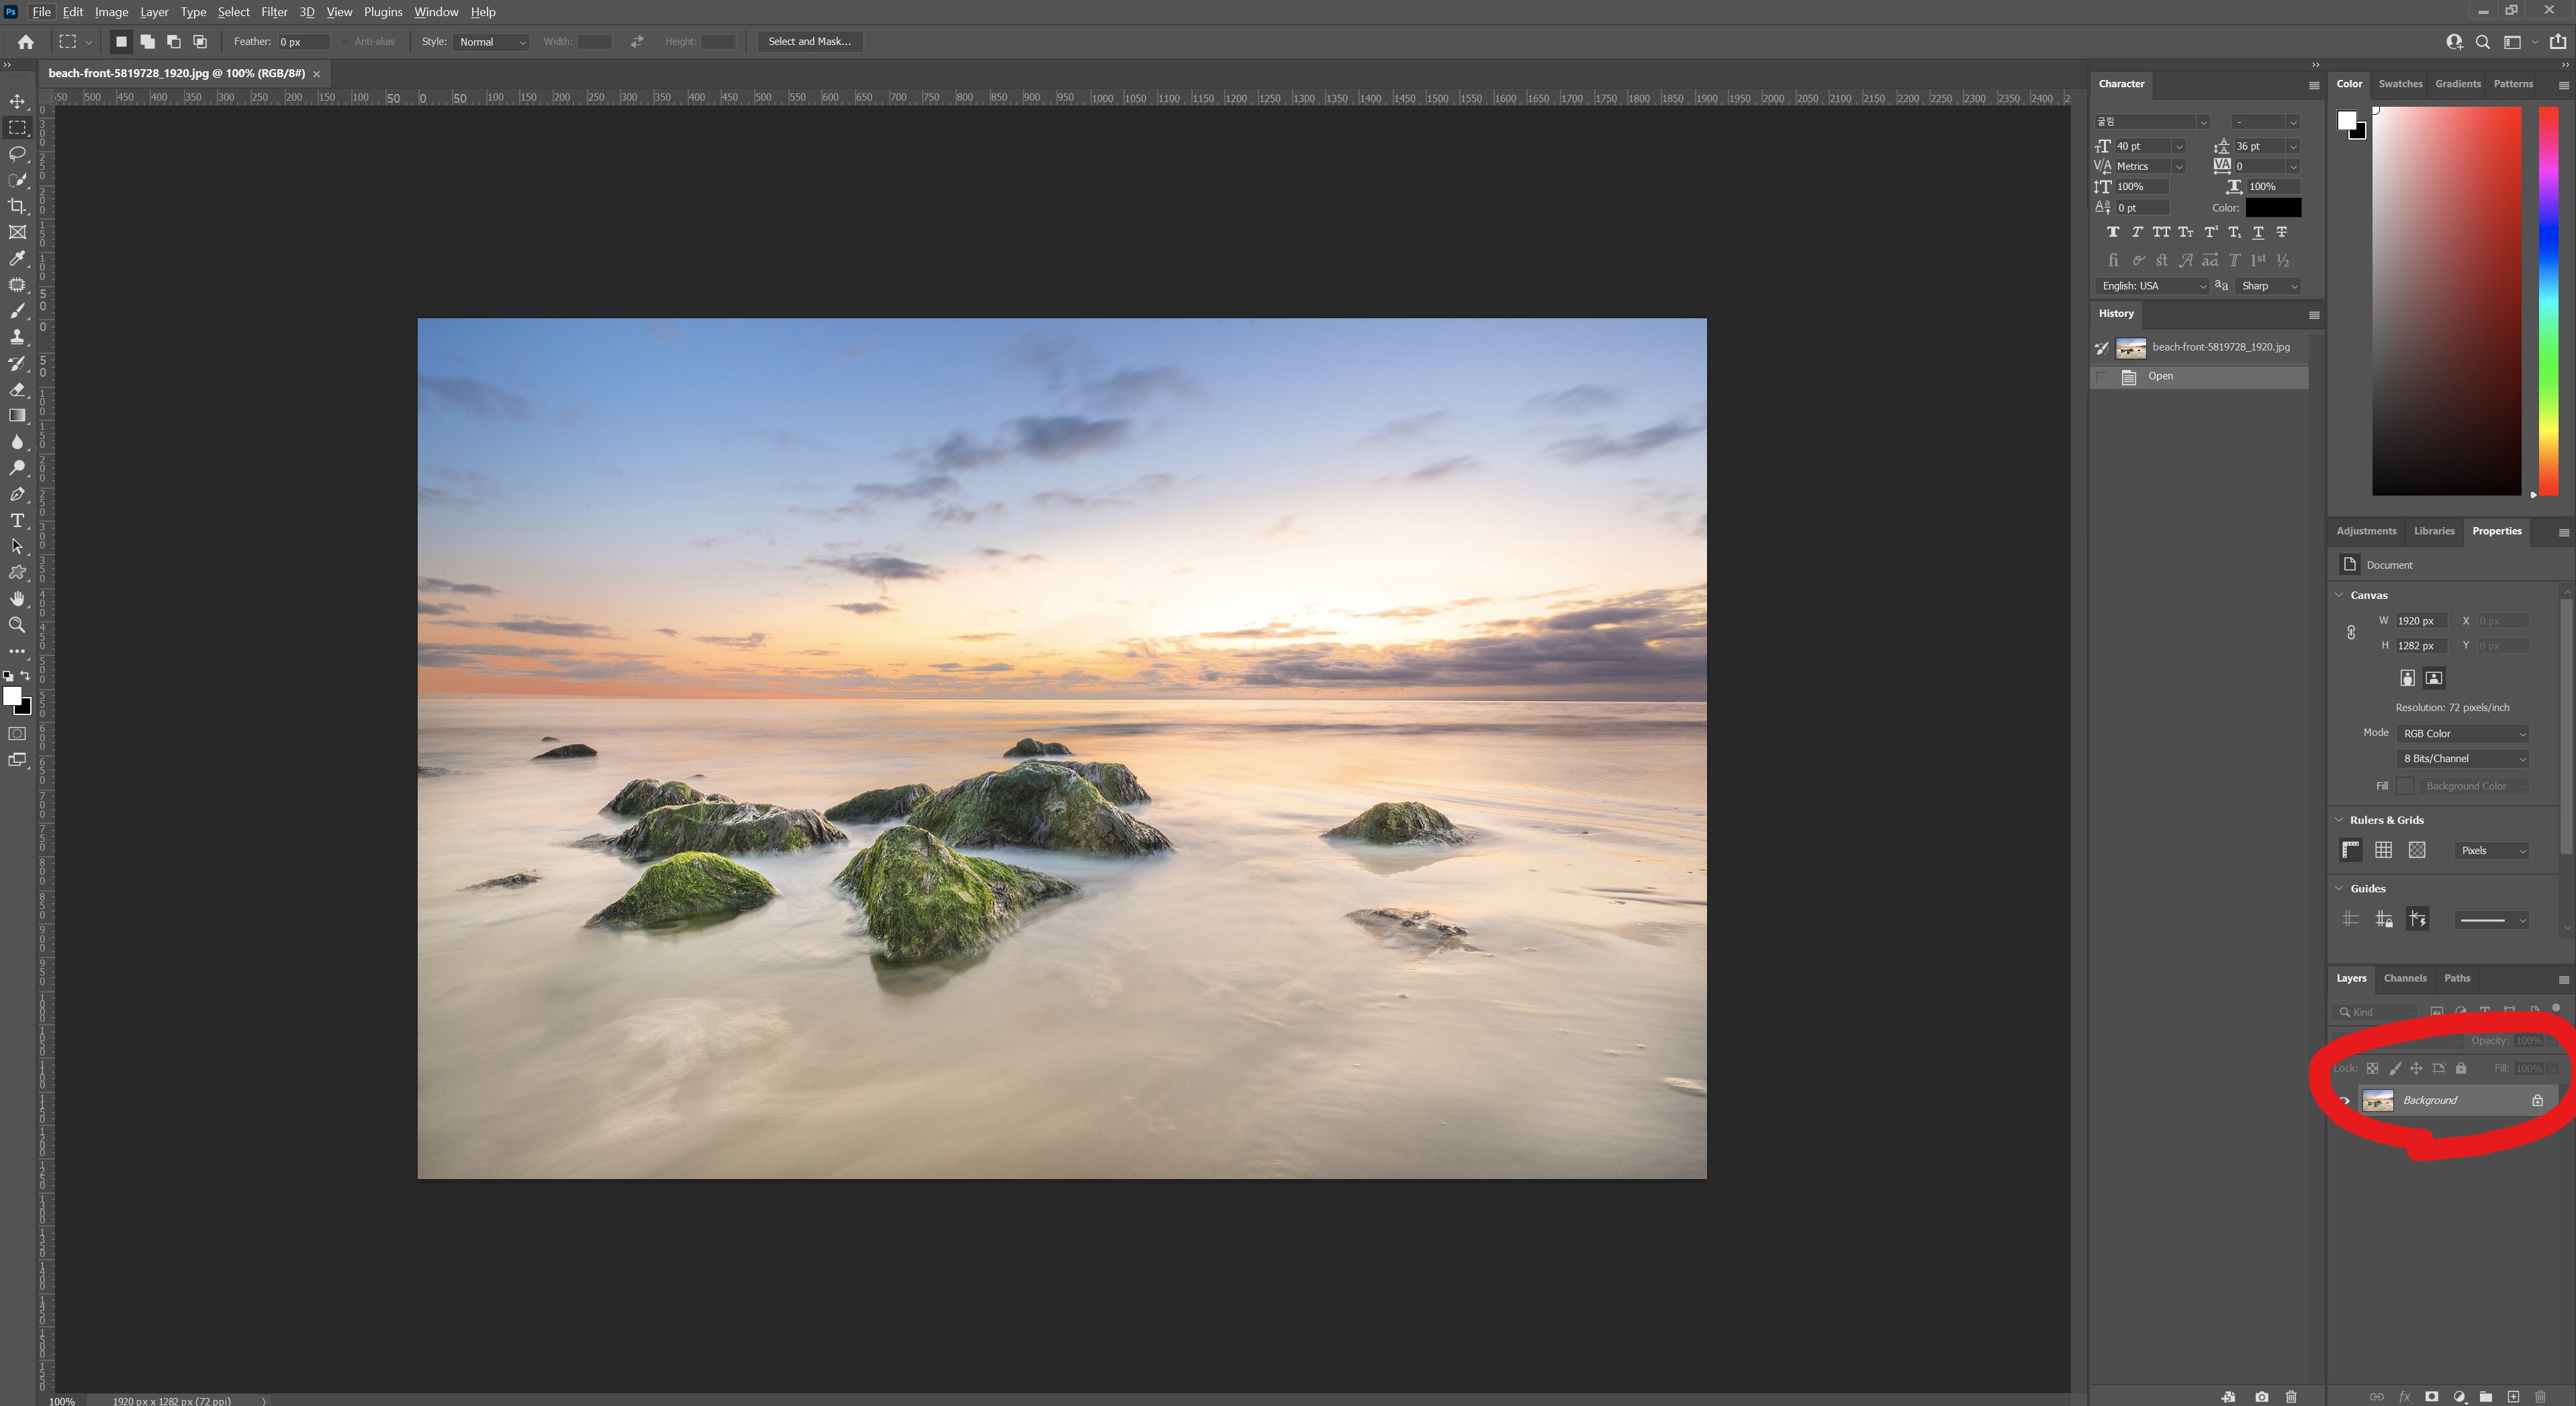Click the Pen tool
This screenshot has width=2576, height=1406.
pos(17,494)
